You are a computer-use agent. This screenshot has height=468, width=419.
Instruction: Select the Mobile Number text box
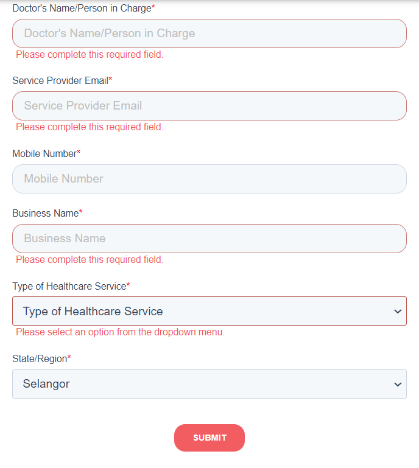[x=209, y=179]
